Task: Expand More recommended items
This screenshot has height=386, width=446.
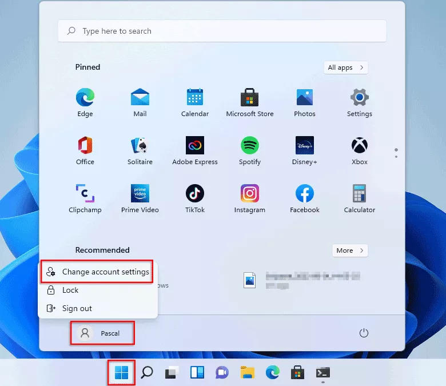Action: click(x=350, y=250)
